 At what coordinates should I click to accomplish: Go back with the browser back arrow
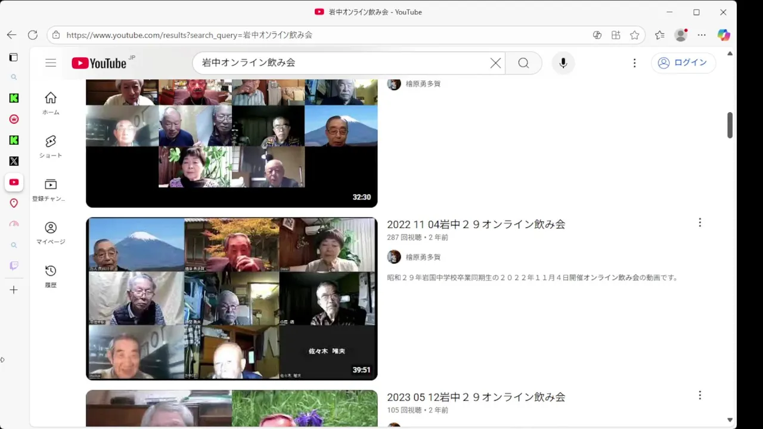[x=11, y=35]
